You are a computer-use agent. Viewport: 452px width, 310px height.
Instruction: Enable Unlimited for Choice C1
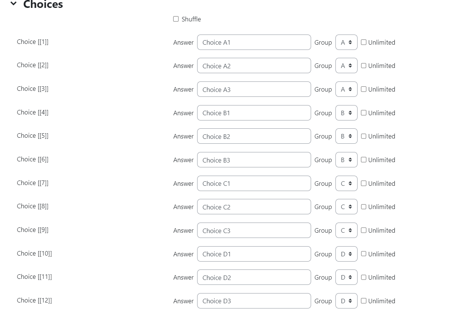point(364,183)
